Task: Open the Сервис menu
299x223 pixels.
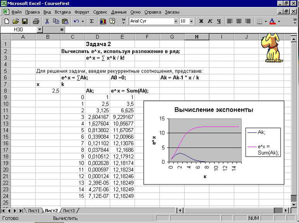Action: pos(100,12)
